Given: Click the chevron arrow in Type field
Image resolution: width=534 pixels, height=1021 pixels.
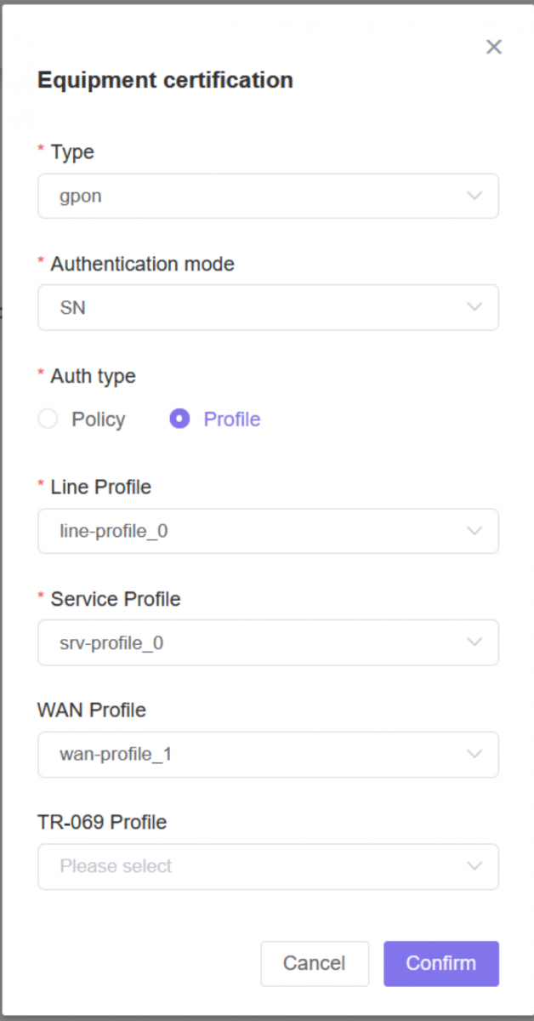Looking at the screenshot, I should [474, 196].
